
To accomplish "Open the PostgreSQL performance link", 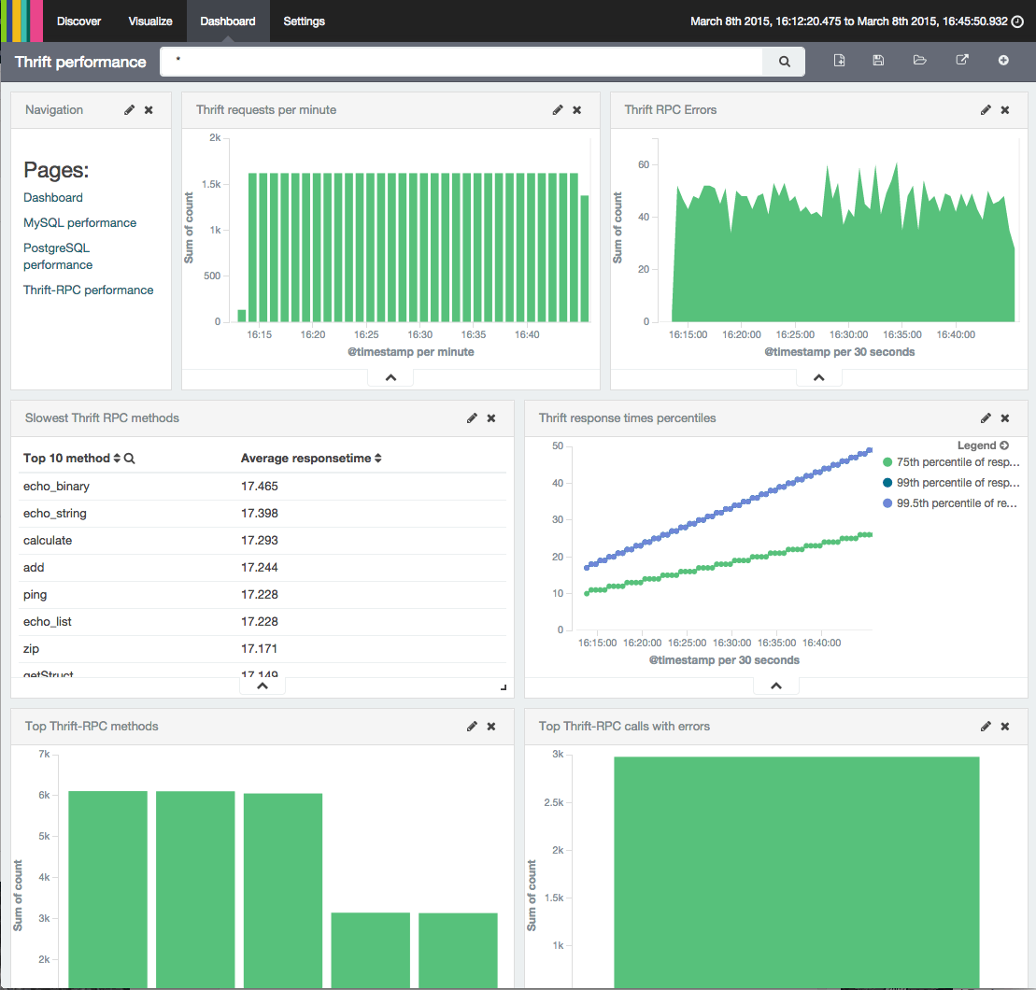I will click(x=58, y=256).
